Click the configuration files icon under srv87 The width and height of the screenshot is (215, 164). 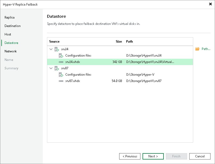point(61,75)
